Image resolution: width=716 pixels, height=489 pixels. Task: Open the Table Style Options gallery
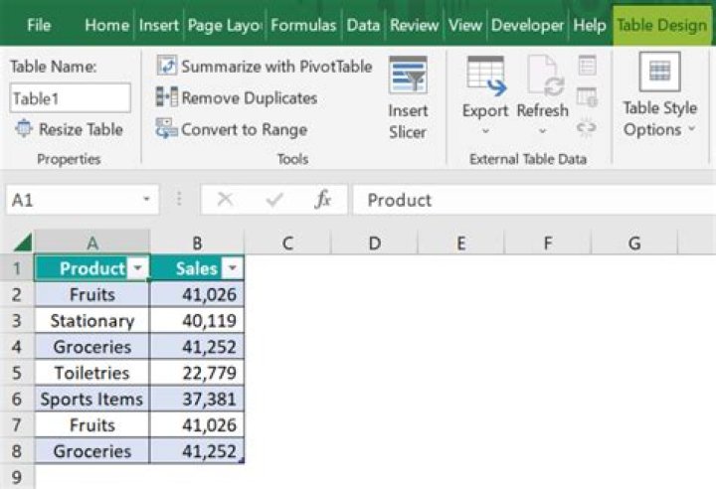(x=659, y=95)
